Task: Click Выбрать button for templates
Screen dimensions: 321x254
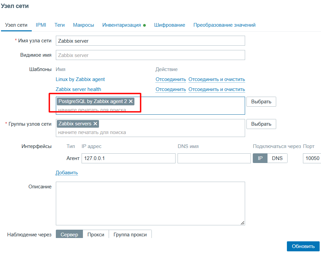Action: pos(261,102)
